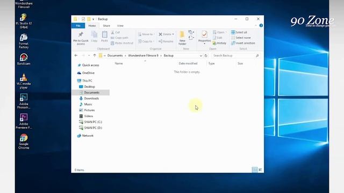Click Paste shortcut command

(122, 43)
